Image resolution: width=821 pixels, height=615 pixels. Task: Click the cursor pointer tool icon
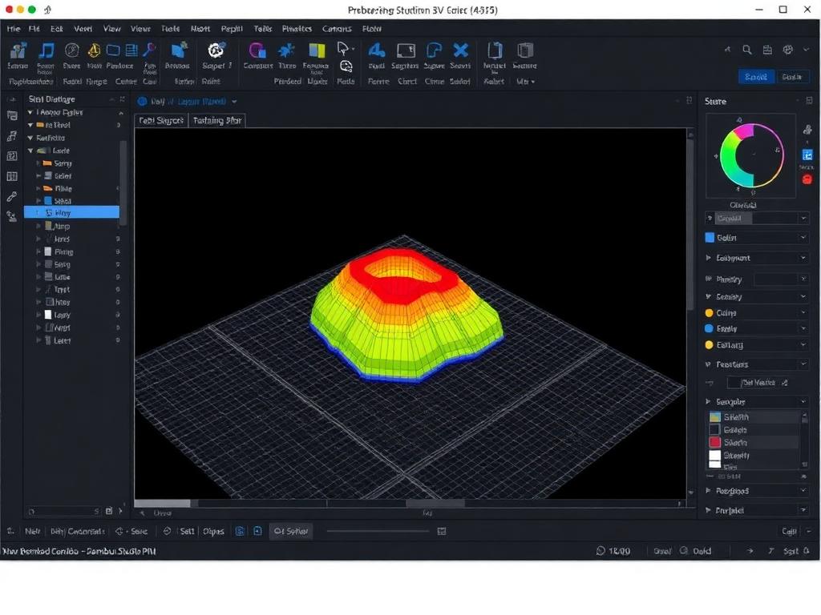[343, 49]
